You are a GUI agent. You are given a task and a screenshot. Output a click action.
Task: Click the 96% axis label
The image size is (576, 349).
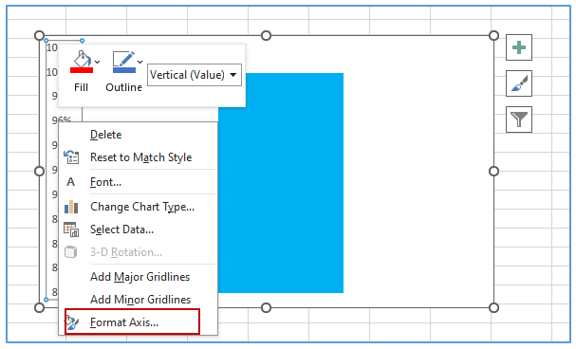[x=62, y=119]
